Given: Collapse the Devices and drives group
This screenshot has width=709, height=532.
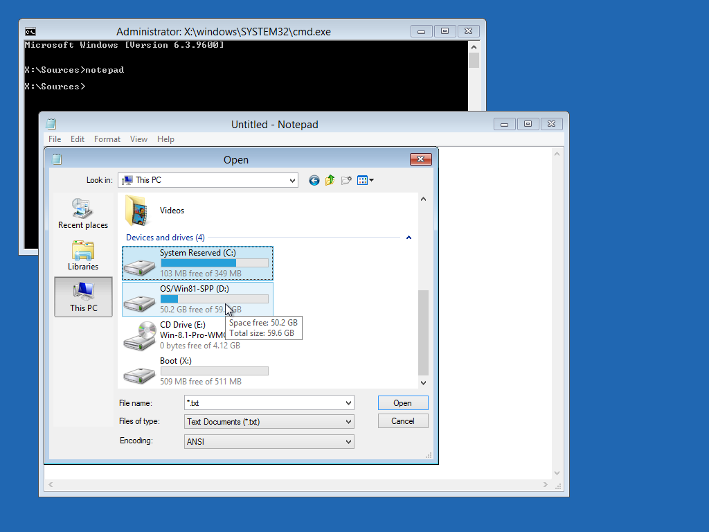Looking at the screenshot, I should pyautogui.click(x=409, y=238).
